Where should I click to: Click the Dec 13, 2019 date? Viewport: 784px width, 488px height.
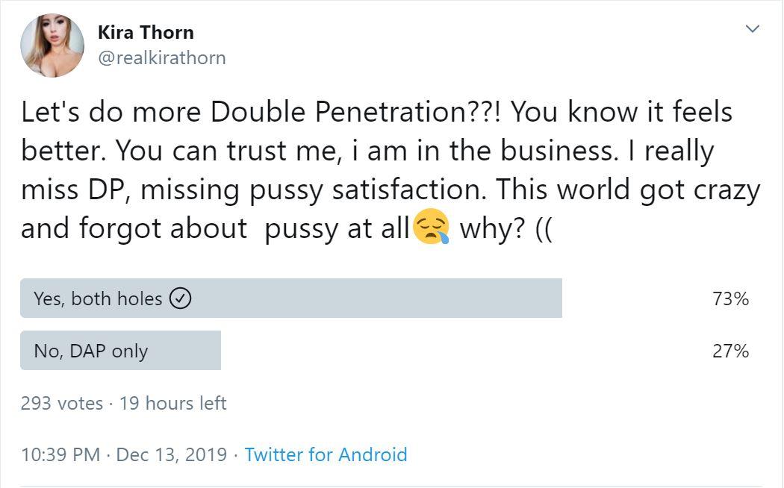tap(172, 454)
